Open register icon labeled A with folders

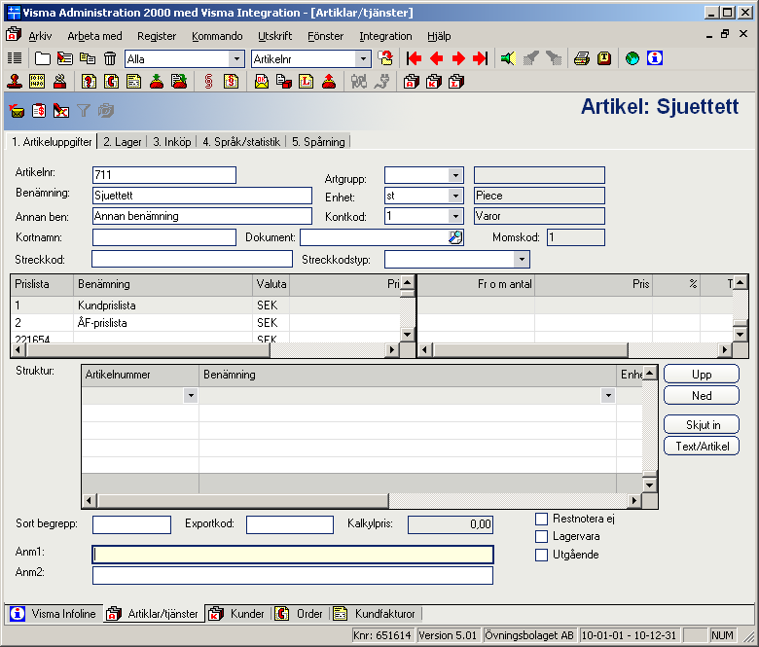(411, 82)
